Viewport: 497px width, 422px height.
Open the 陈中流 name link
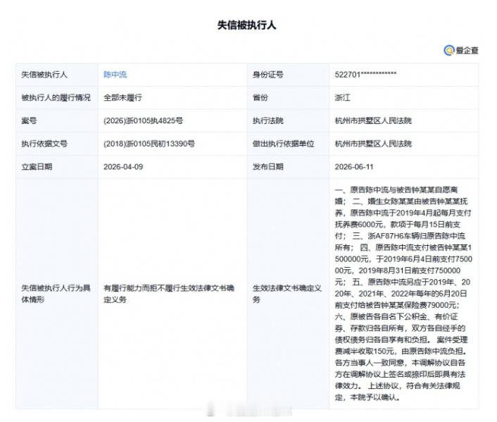coord(115,75)
